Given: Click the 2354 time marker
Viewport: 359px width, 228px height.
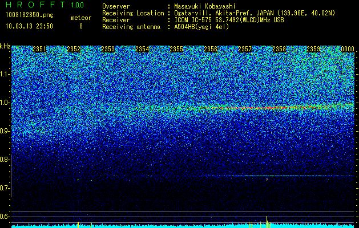Looking at the screenshot, I should 142,49.
